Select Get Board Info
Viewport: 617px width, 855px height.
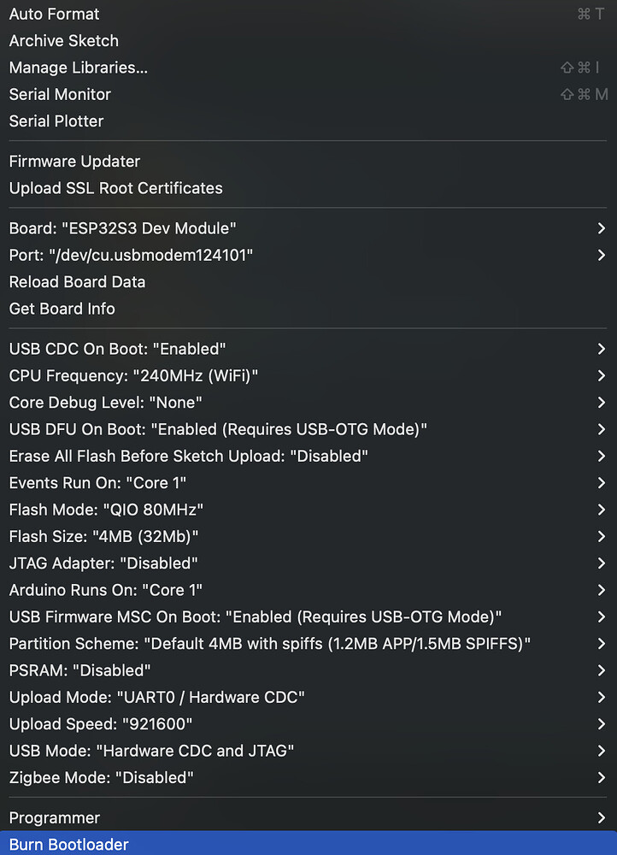62,309
